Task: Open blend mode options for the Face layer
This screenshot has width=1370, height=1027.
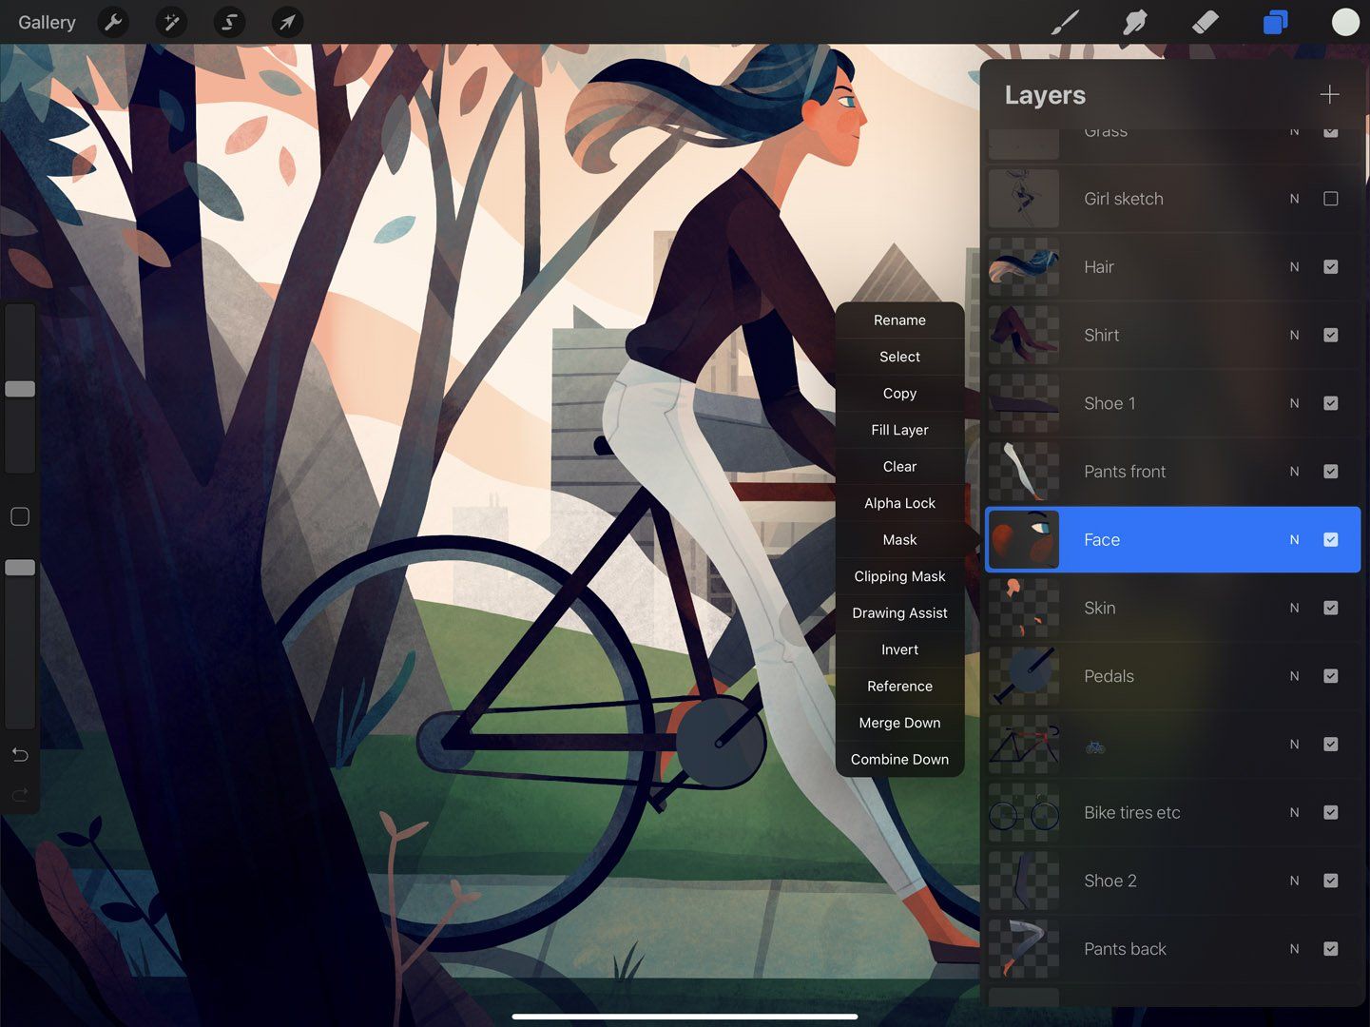Action: point(1294,539)
